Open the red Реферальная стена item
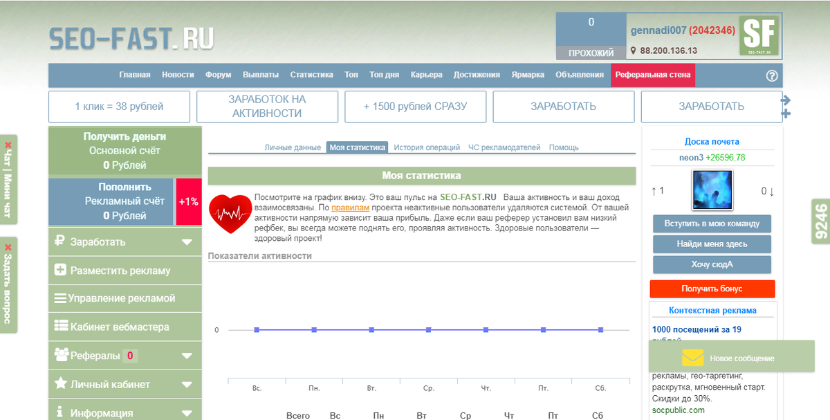This screenshot has width=830, height=420. [x=653, y=75]
